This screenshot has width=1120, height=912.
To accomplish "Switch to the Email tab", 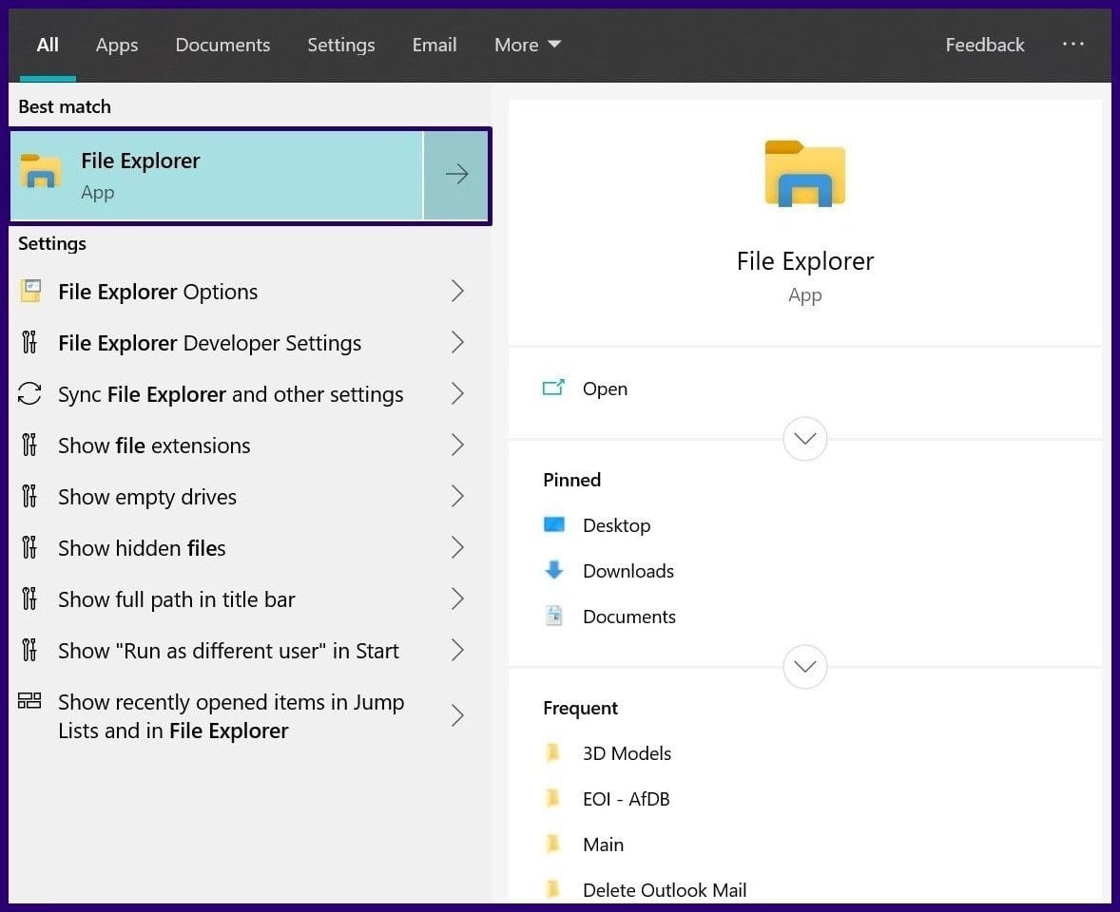I will [434, 45].
